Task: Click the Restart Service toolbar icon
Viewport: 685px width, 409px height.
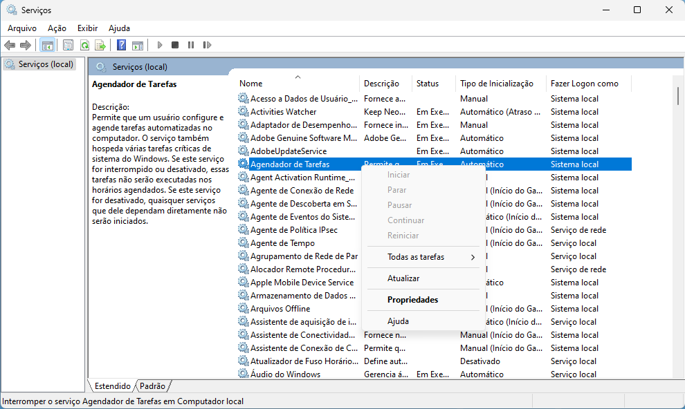Action: tap(207, 45)
